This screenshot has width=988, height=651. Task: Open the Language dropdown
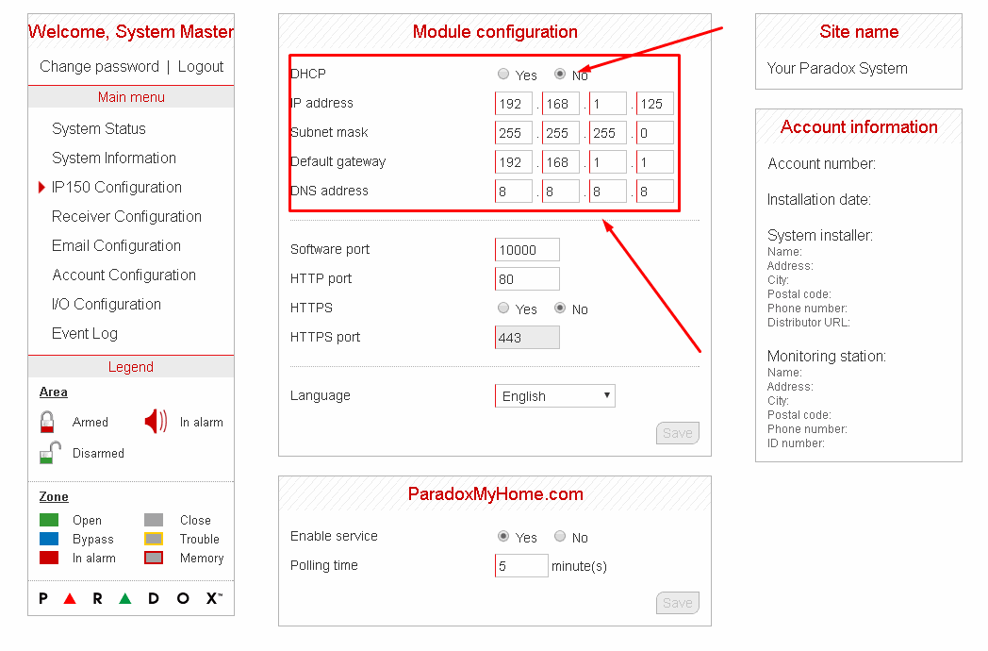click(x=554, y=396)
